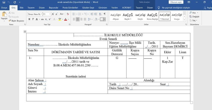Viewport: 212px width, 110px height.
Task: Click Ara to search the document
Action: [x=194, y=13]
